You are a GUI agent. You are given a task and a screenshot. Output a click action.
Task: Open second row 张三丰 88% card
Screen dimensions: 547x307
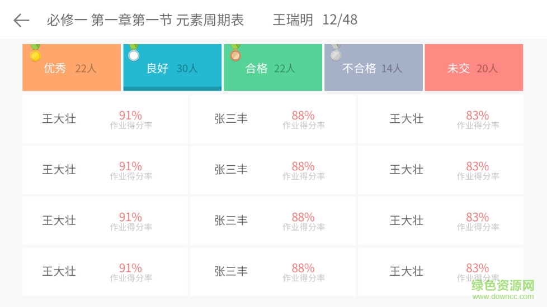click(272, 170)
